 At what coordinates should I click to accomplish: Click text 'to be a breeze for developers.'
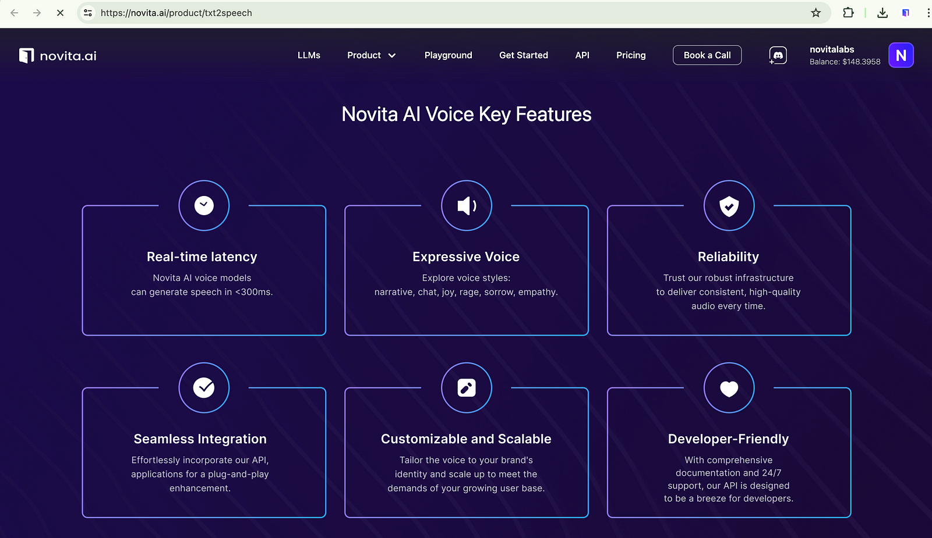pos(729,498)
